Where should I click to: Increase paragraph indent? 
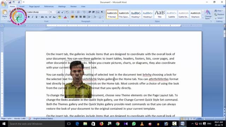(93, 12)
